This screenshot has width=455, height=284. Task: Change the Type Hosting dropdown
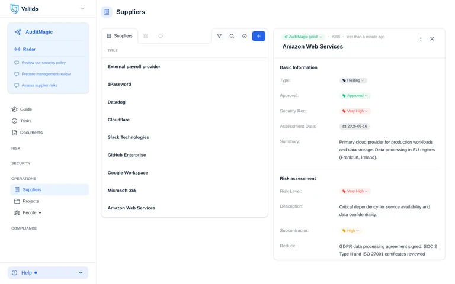[x=353, y=80]
